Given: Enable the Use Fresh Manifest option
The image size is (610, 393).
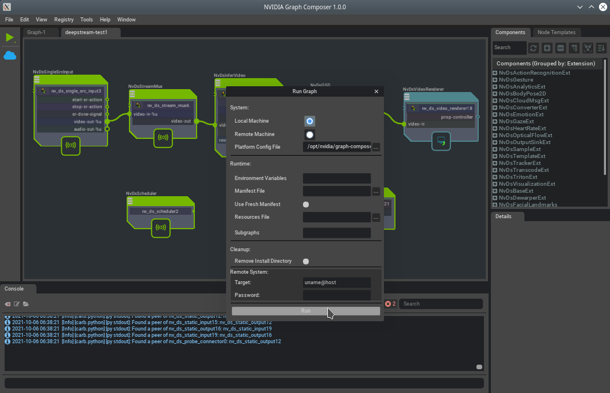Looking at the screenshot, I should click(306, 204).
